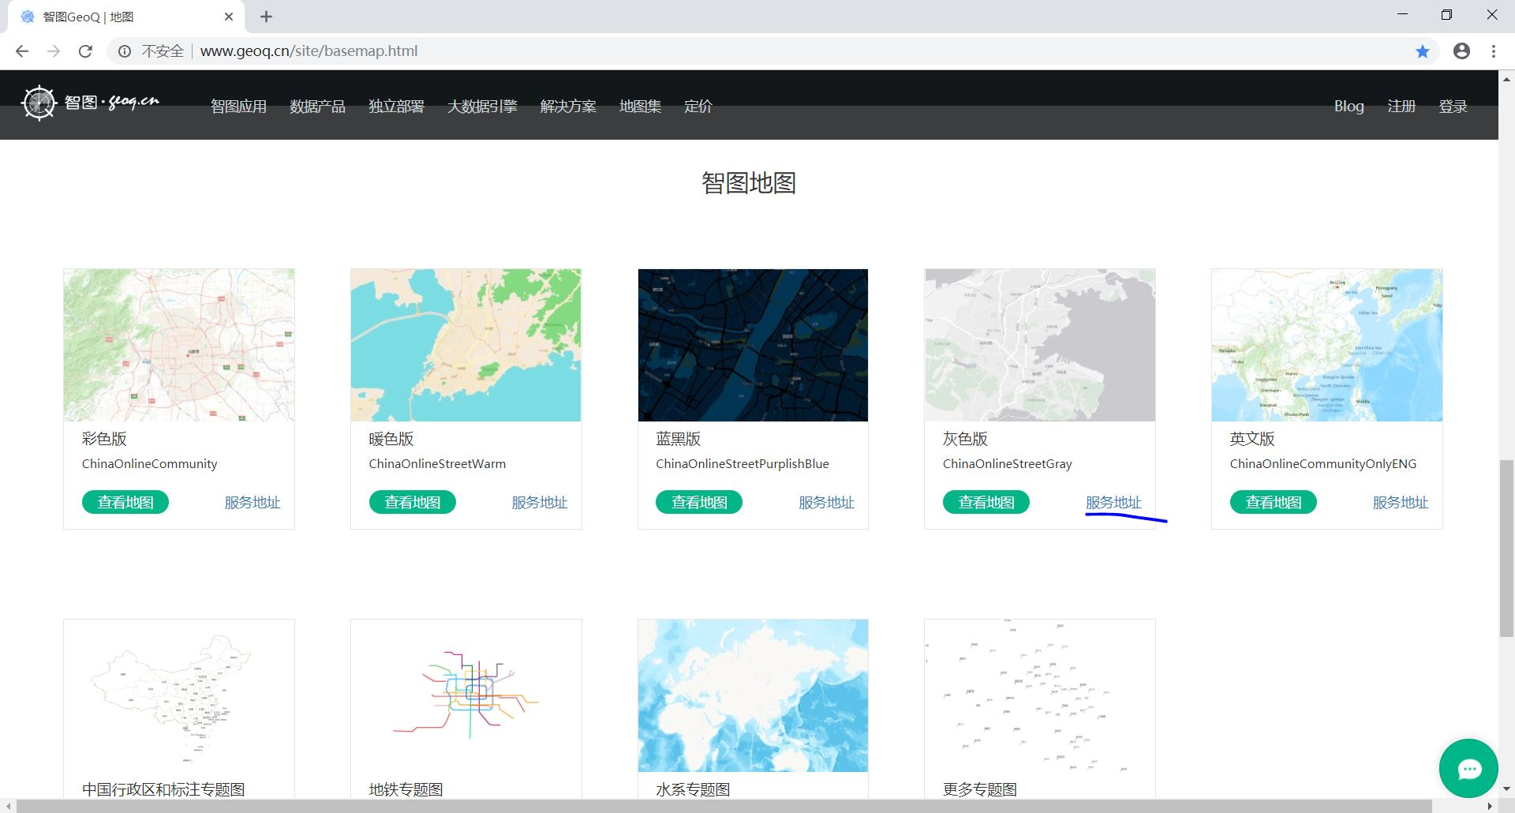Click 查看地图 for 彩色版 ChinaOnlineCommunity
1515x813 pixels.
(125, 502)
